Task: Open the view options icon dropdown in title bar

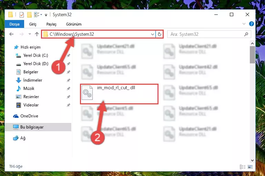Action: coord(38,15)
